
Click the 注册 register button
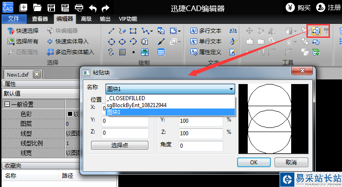(329, 8)
